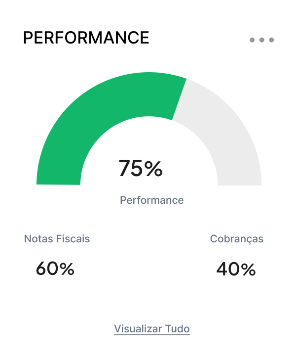Click the word Visualizar in bottom link

[x=138, y=329]
